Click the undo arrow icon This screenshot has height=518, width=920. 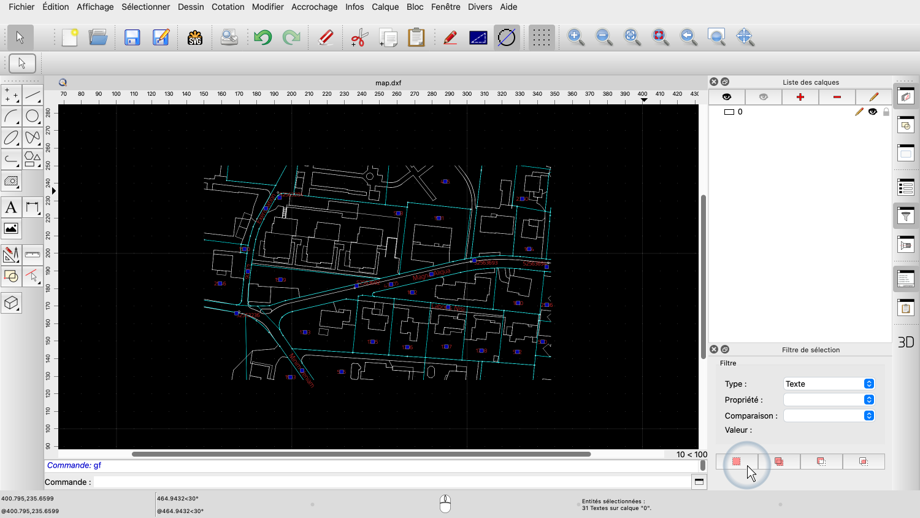(x=263, y=37)
